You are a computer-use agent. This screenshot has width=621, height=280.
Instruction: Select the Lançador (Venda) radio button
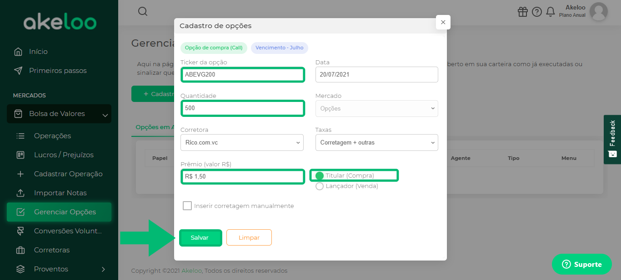(320, 186)
